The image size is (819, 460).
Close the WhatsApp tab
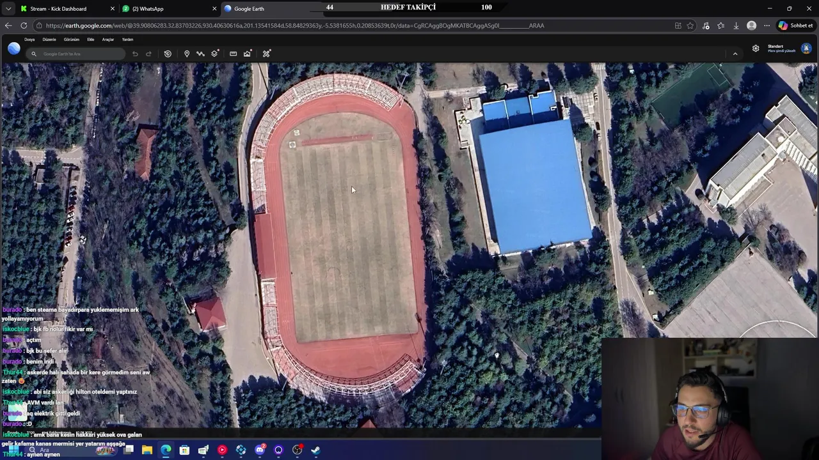click(x=214, y=9)
